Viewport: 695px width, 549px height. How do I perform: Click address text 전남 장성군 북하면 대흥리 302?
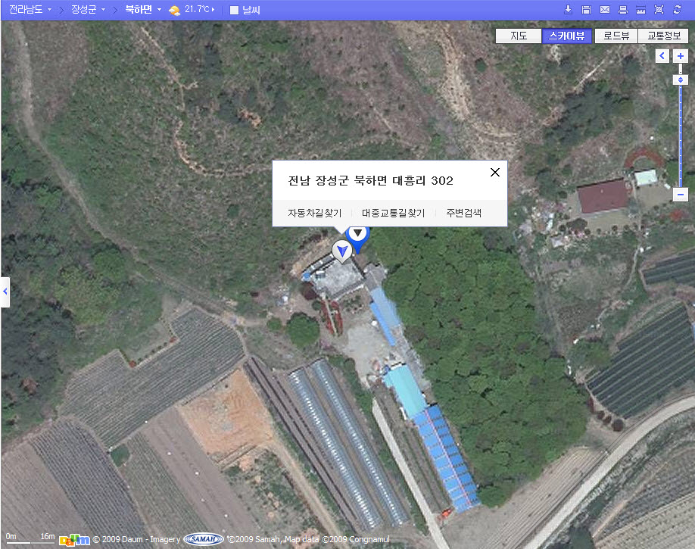[x=370, y=181]
